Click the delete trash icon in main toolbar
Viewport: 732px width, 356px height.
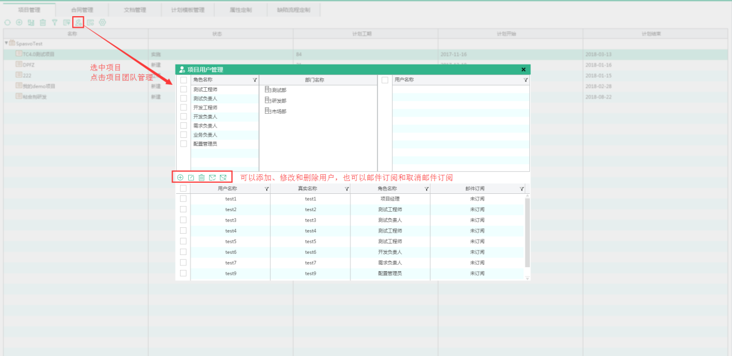pos(43,23)
